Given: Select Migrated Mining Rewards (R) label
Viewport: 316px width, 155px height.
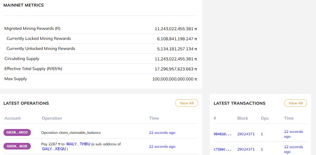Looking at the screenshot, I should 33,28.
